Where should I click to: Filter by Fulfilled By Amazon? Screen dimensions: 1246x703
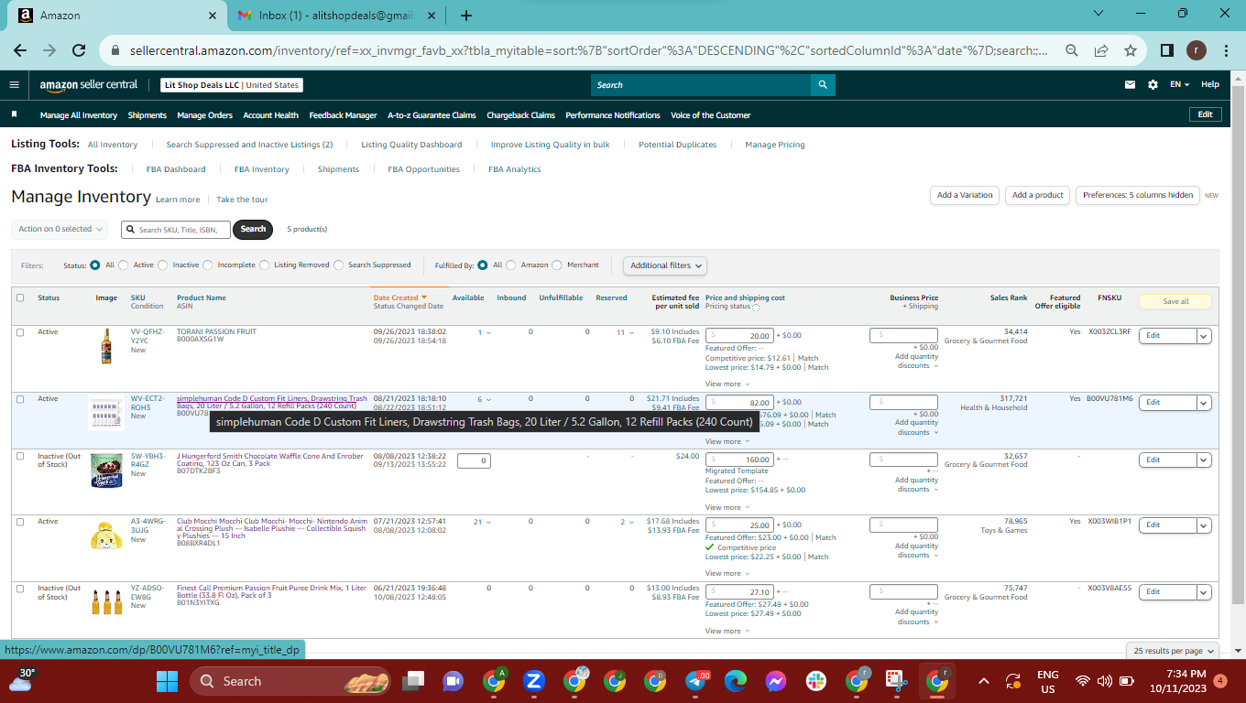(x=511, y=265)
